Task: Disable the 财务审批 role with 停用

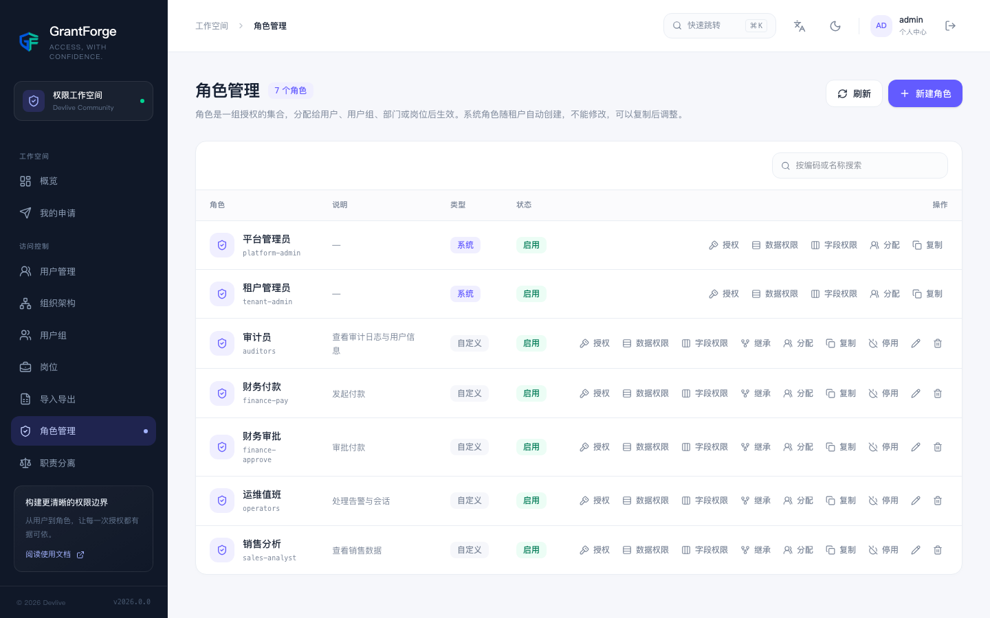Action: [883, 447]
